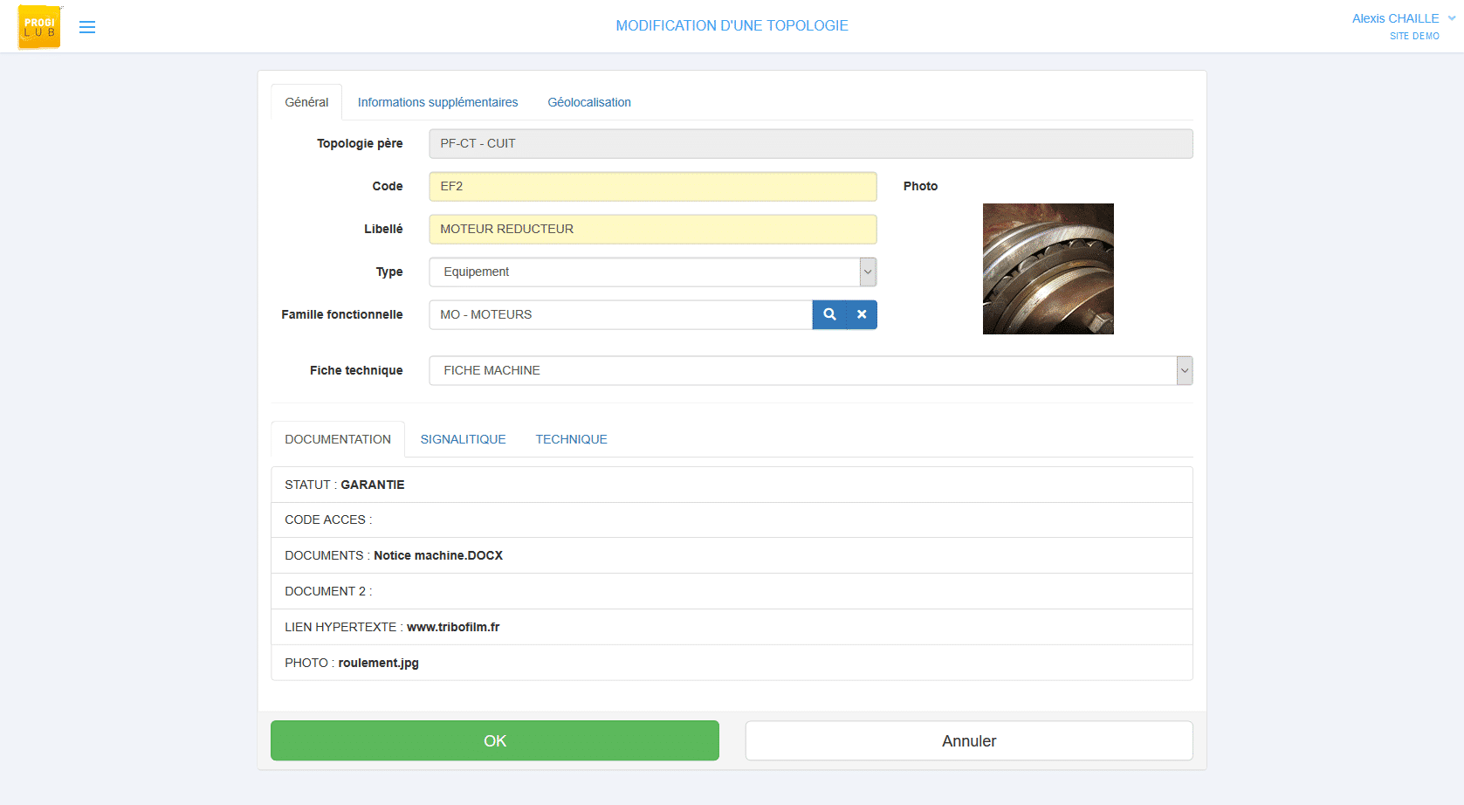The image size is (1464, 805).
Task: Click the Topologie père field
Action: 811,143
